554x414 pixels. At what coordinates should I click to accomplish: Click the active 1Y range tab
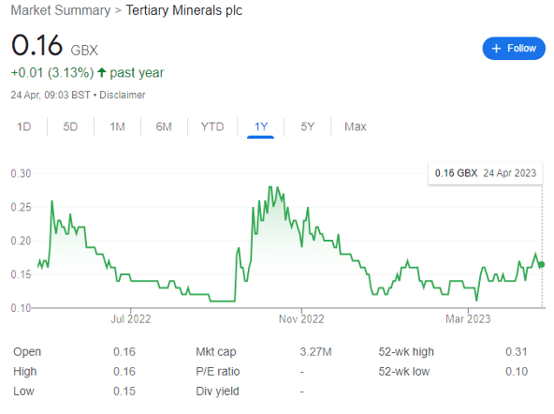coord(261,126)
